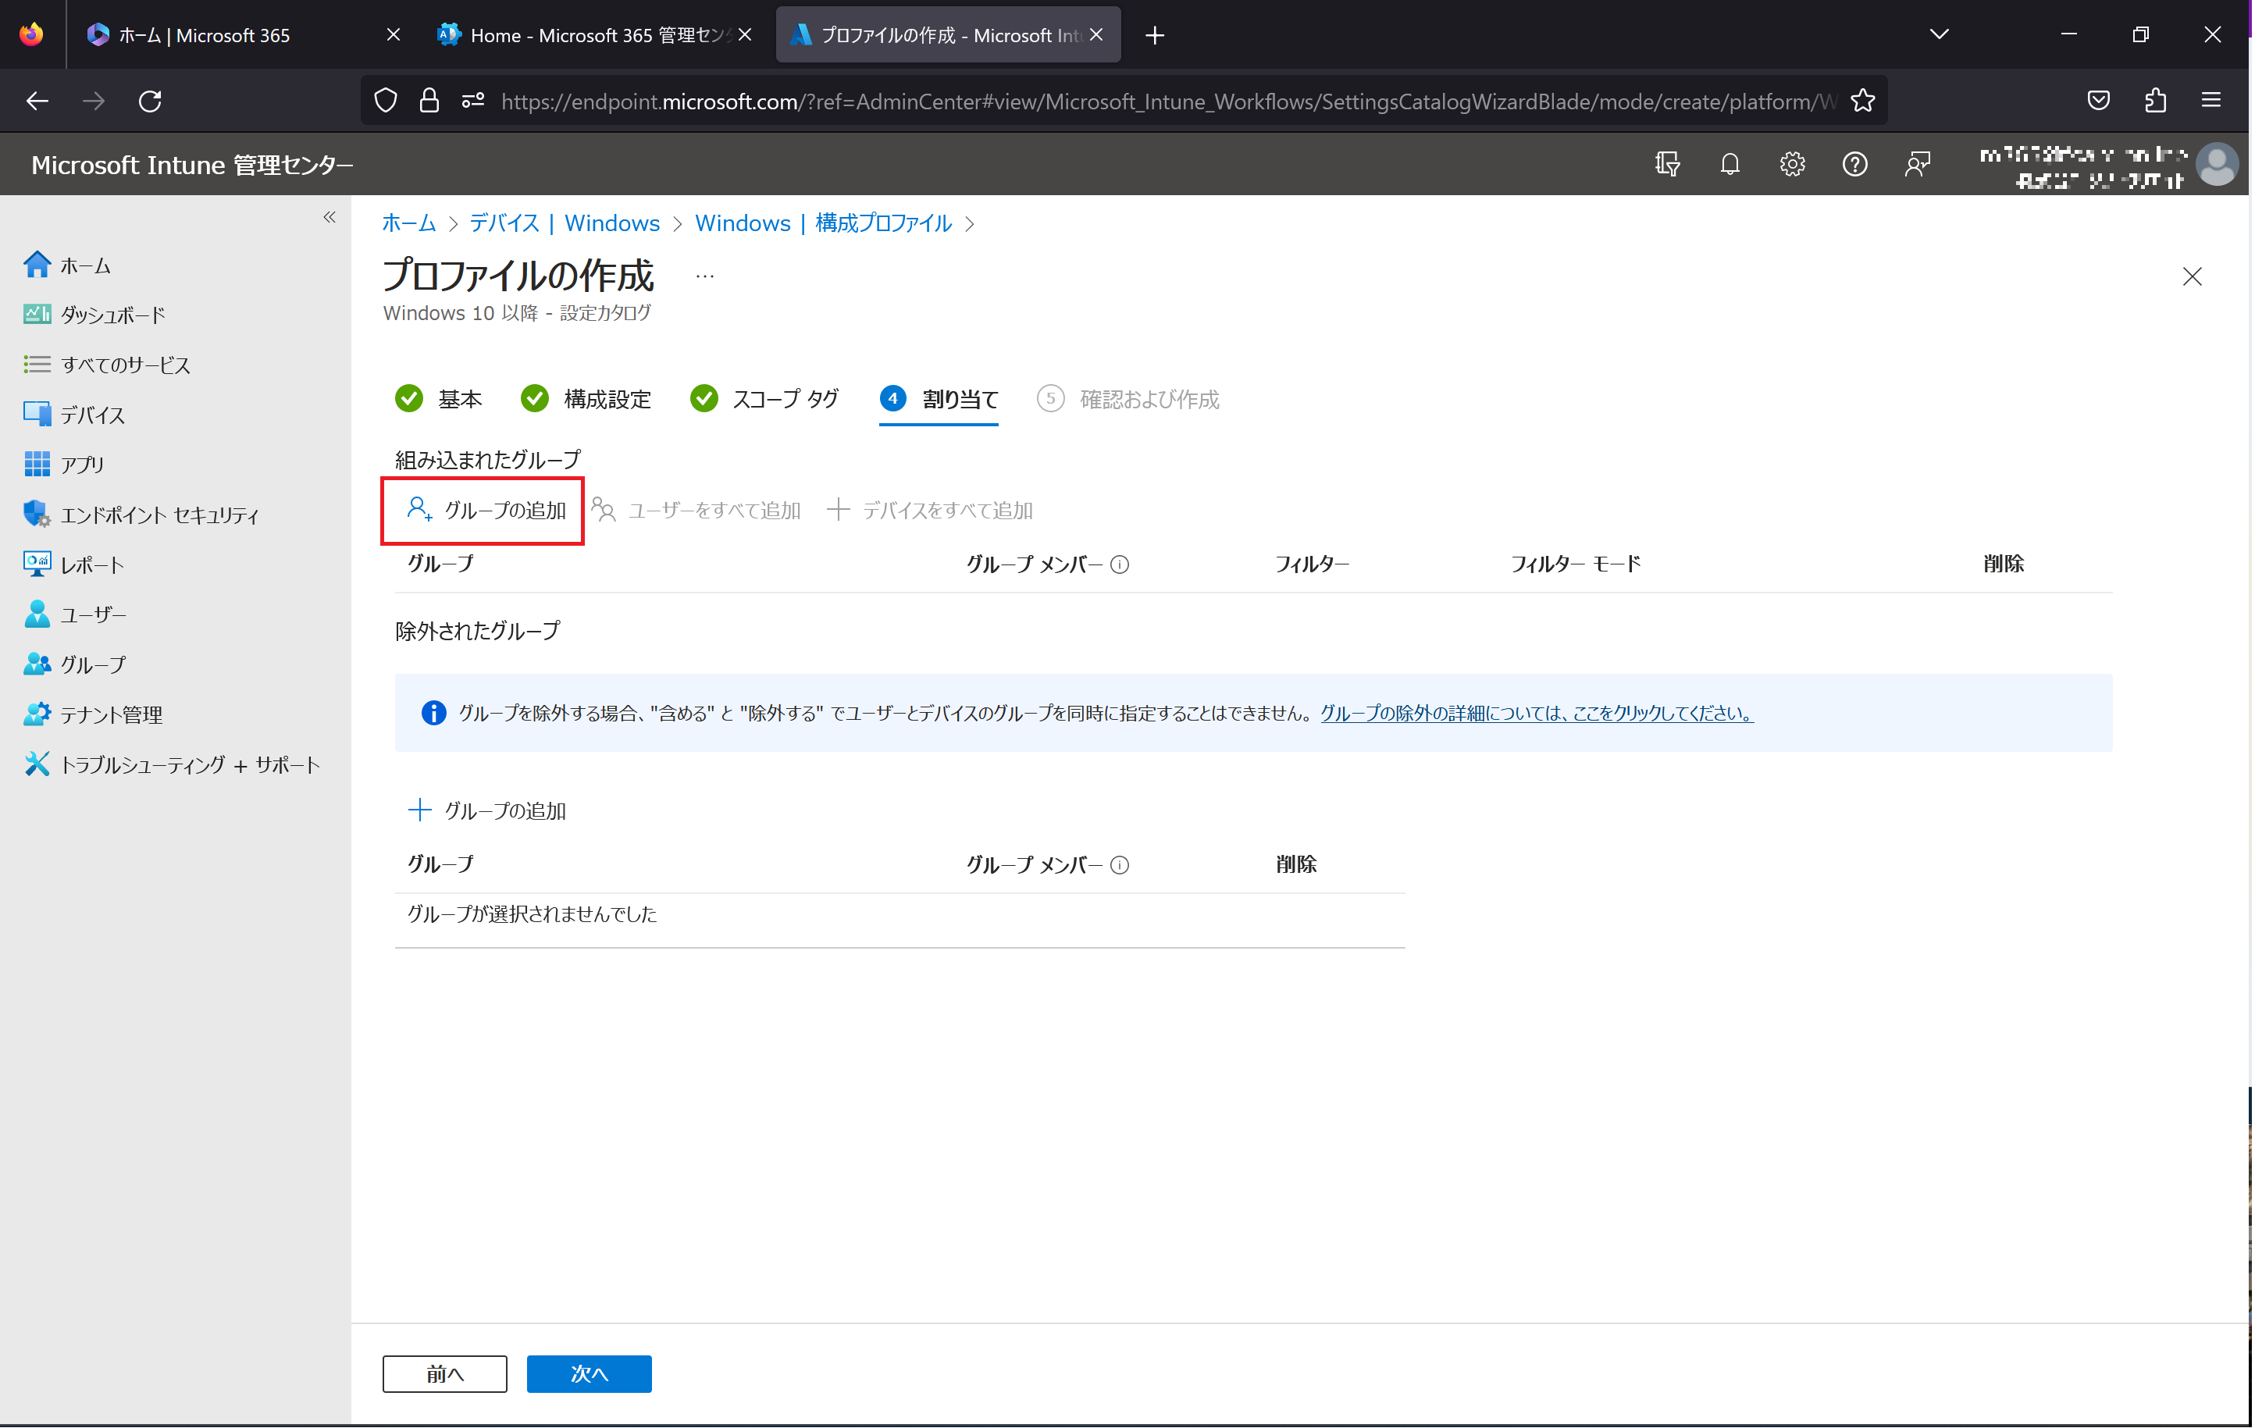
Task: Click the Firefox View icon
Action: [32, 34]
